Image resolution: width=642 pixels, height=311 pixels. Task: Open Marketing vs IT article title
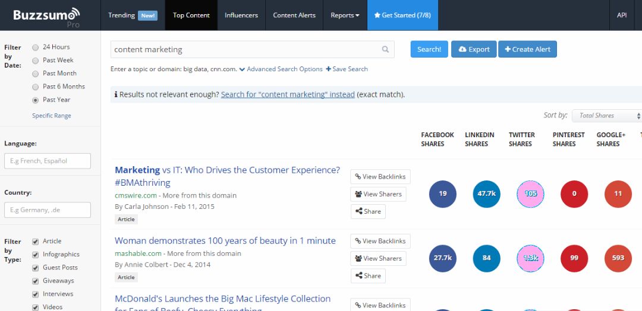click(x=227, y=176)
